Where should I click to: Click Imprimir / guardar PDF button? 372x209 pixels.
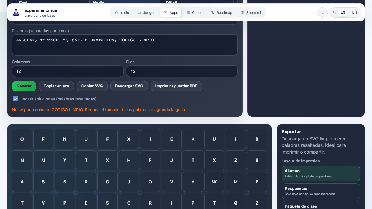(x=176, y=86)
